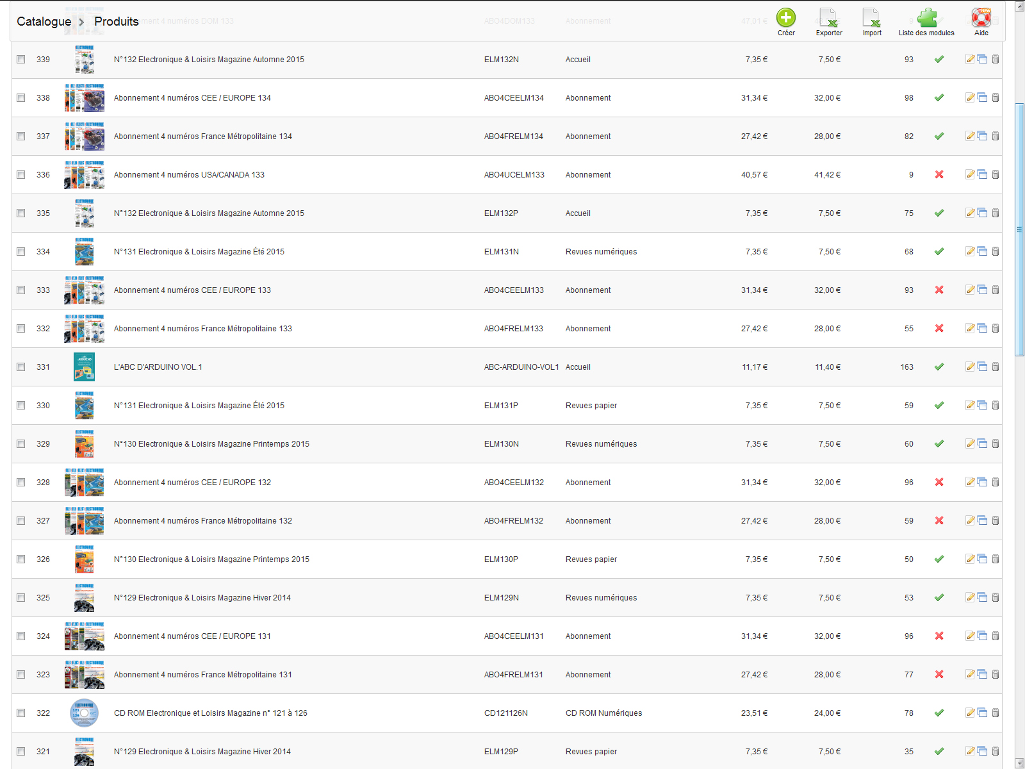This screenshot has width=1025, height=769.
Task: Click reference ABO4FRELM131
Action: point(514,675)
